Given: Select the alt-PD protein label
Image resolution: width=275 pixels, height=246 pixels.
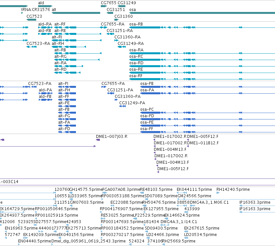Looking at the screenshot, I should [64, 129].
